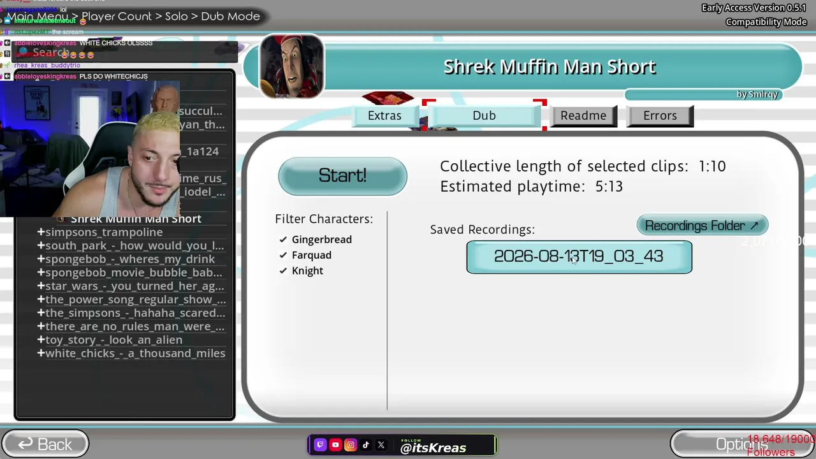Open the Extras tab
Image resolution: width=816 pixels, height=459 pixels.
tap(384, 115)
